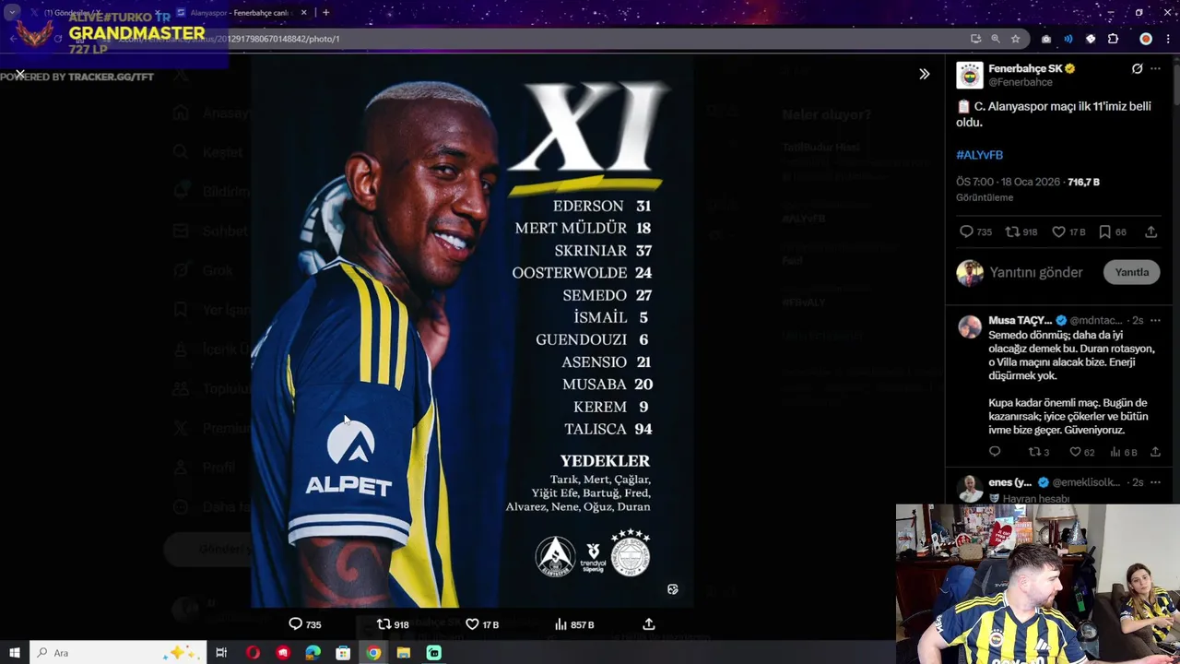Click the Windows taskbar search box Ara
This screenshot has width=1180, height=664.
point(118,653)
